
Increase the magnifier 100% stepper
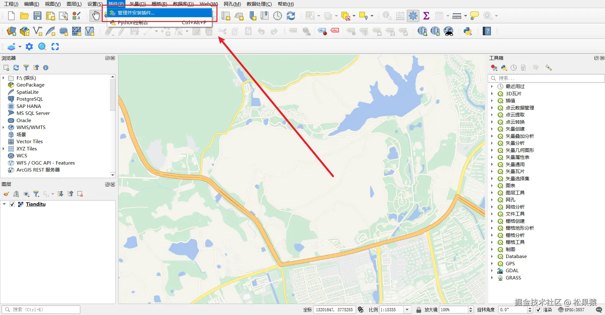(471, 308)
